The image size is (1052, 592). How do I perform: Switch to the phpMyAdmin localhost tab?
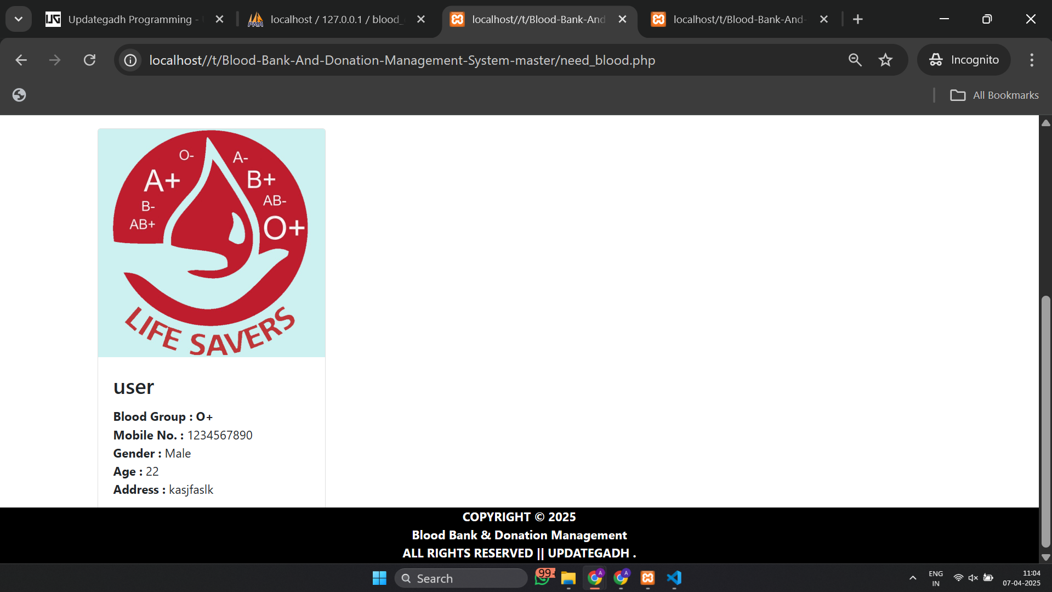(x=334, y=19)
